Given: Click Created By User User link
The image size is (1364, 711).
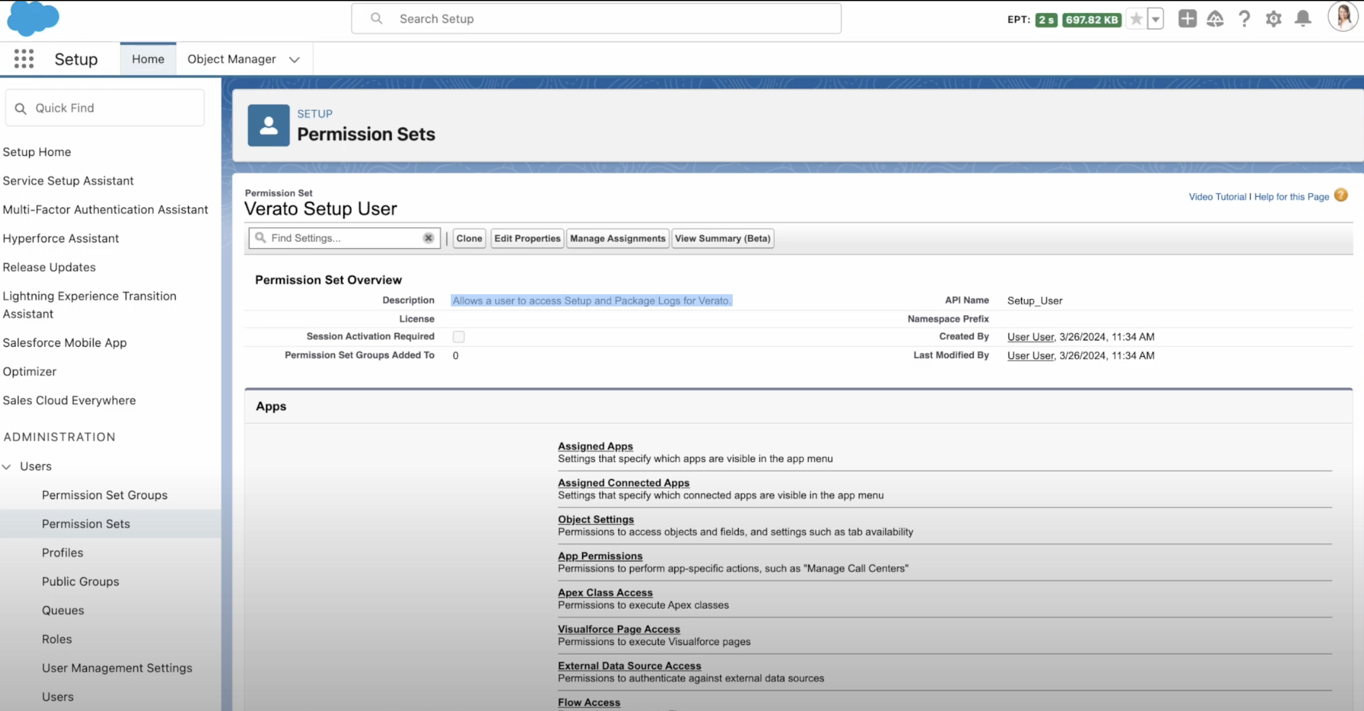Looking at the screenshot, I should point(1031,337).
